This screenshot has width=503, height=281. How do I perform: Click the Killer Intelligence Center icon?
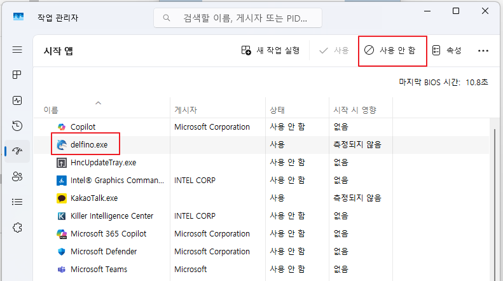coord(61,216)
